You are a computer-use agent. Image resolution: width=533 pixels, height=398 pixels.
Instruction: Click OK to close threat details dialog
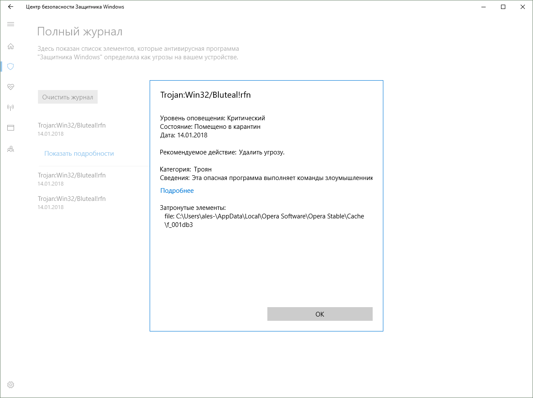click(320, 314)
